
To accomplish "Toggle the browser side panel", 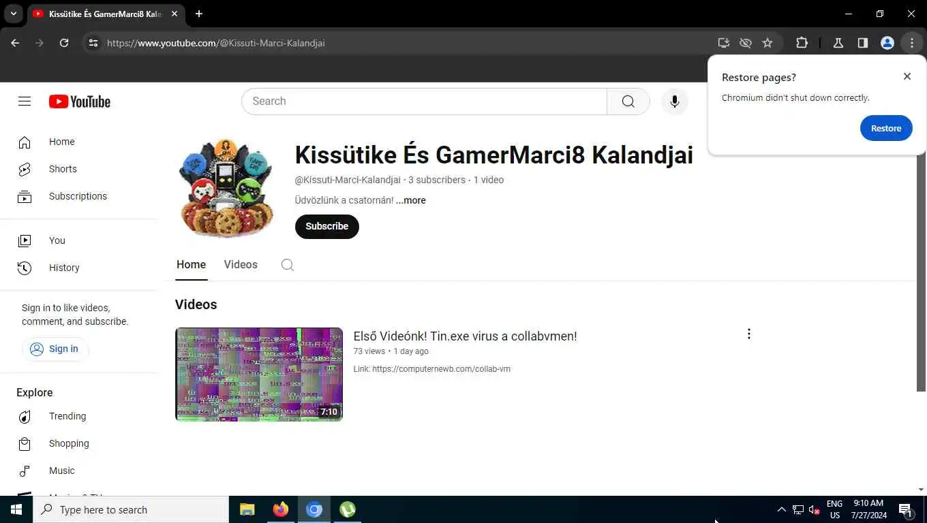I will (x=863, y=43).
